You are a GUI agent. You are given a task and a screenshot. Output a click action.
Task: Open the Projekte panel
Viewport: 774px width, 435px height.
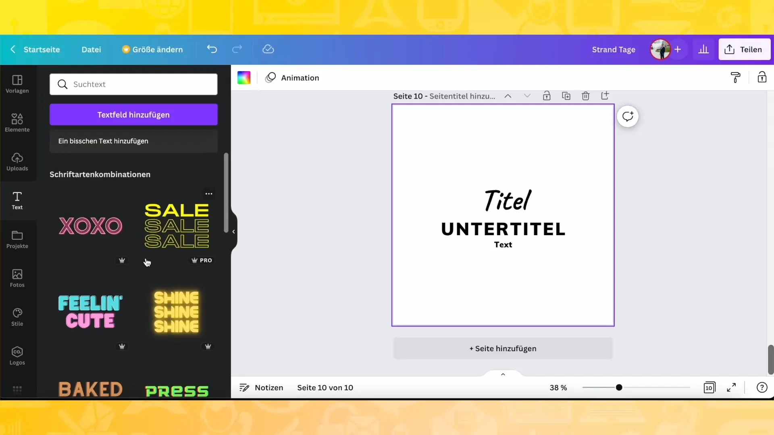(17, 239)
